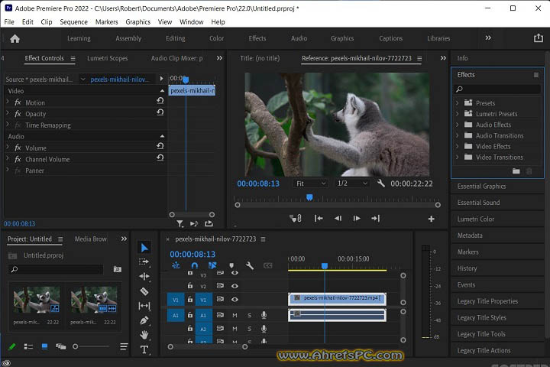Solo the A1 audio track
This screenshot has width=550, height=367.
pyautogui.click(x=249, y=315)
